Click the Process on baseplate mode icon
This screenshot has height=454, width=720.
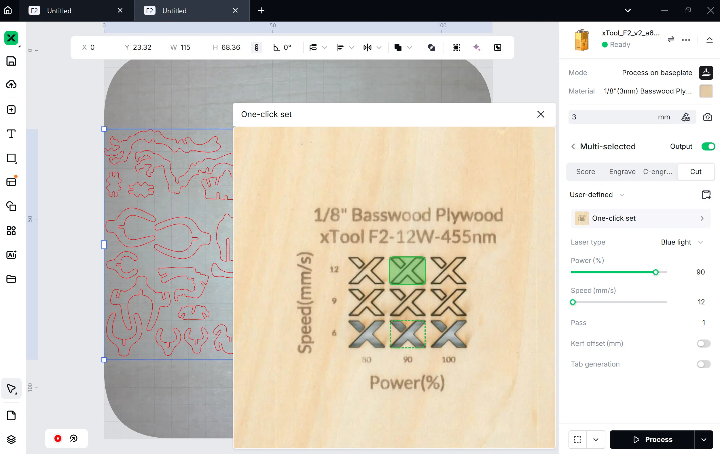click(706, 73)
